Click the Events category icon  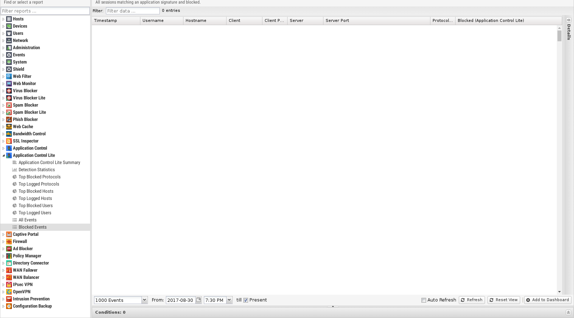[x=9, y=55]
